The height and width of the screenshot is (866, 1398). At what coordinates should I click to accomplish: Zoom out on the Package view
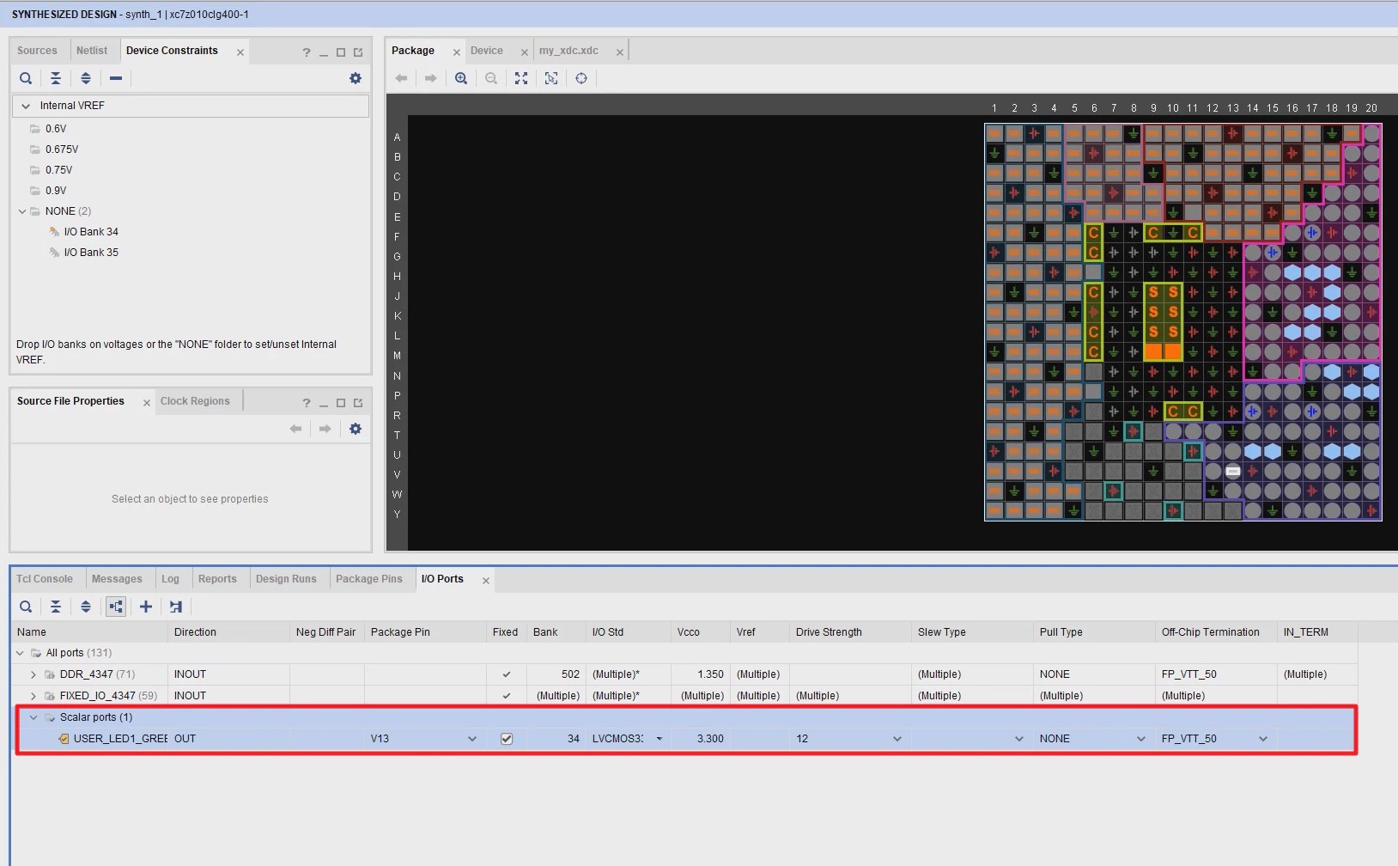click(x=491, y=78)
